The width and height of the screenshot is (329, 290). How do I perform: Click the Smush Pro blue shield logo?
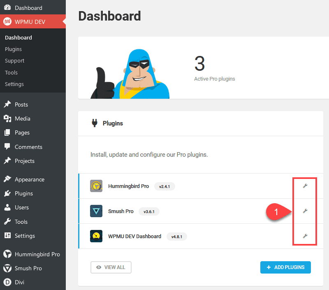tap(96, 211)
